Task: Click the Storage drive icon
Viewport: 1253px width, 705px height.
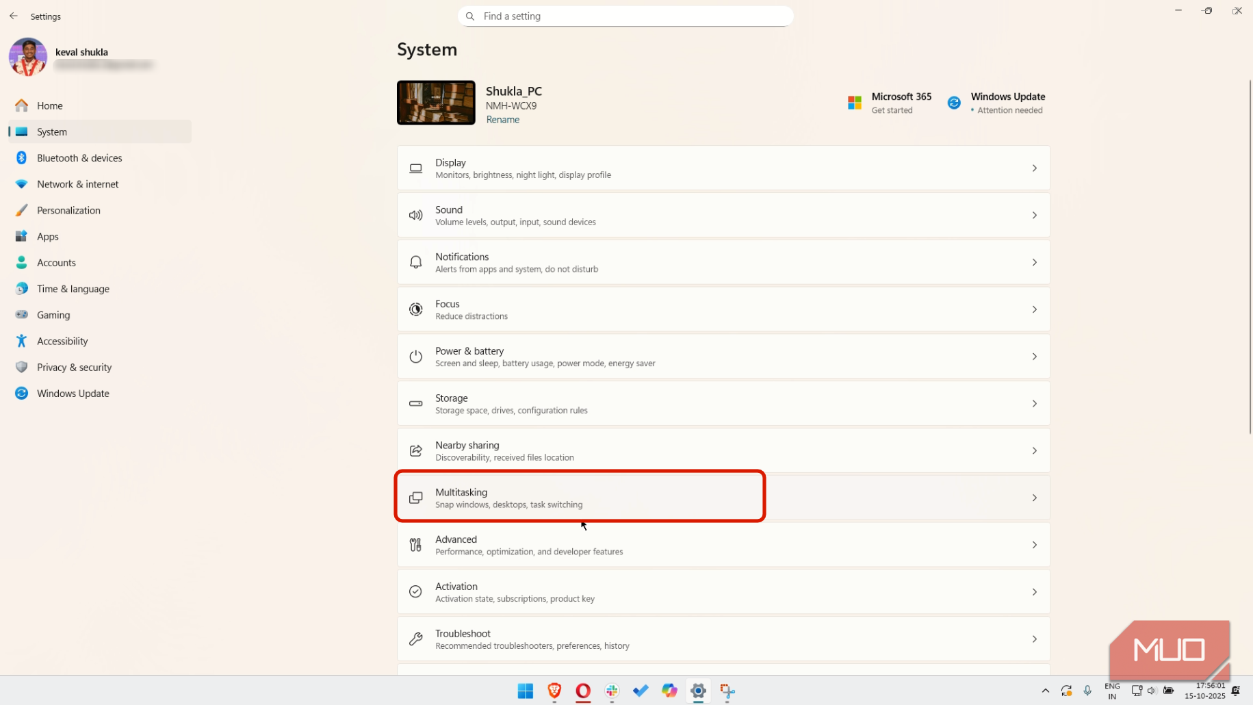Action: (x=415, y=404)
